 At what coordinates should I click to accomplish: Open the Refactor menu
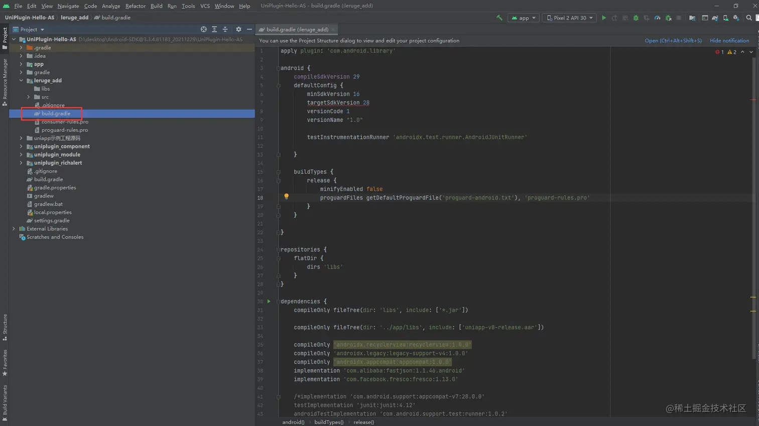[135, 6]
